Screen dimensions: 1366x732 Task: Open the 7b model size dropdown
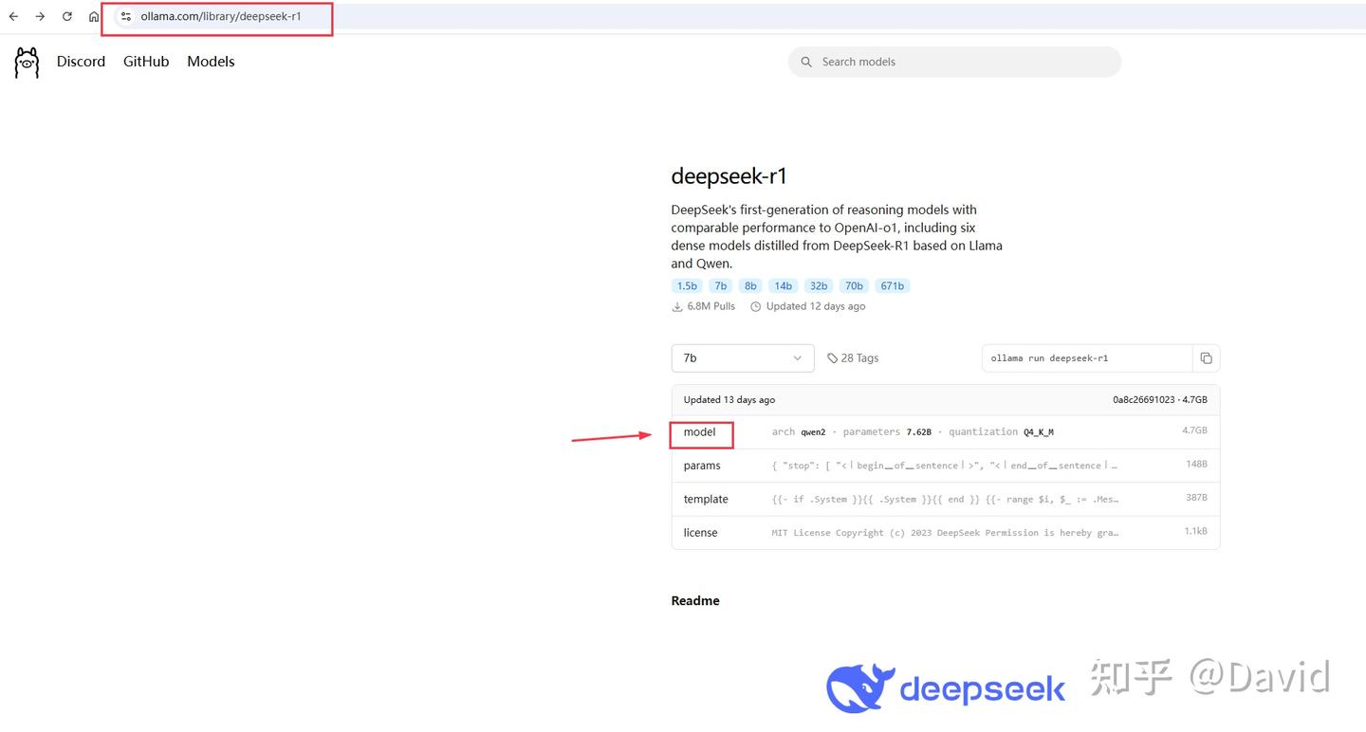742,358
